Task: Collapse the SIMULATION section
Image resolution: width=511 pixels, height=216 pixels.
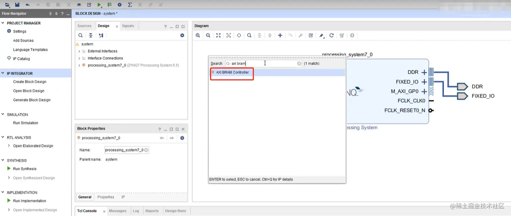Action: click(x=3, y=115)
